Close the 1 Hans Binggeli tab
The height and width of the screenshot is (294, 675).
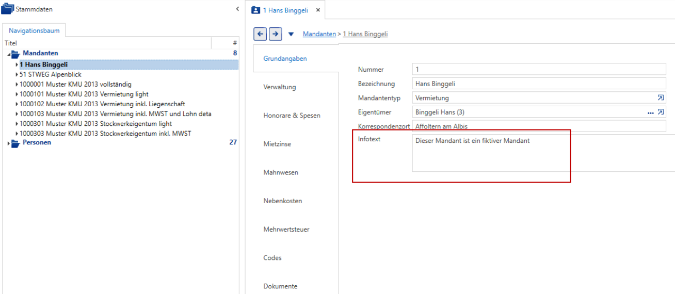coord(318,10)
